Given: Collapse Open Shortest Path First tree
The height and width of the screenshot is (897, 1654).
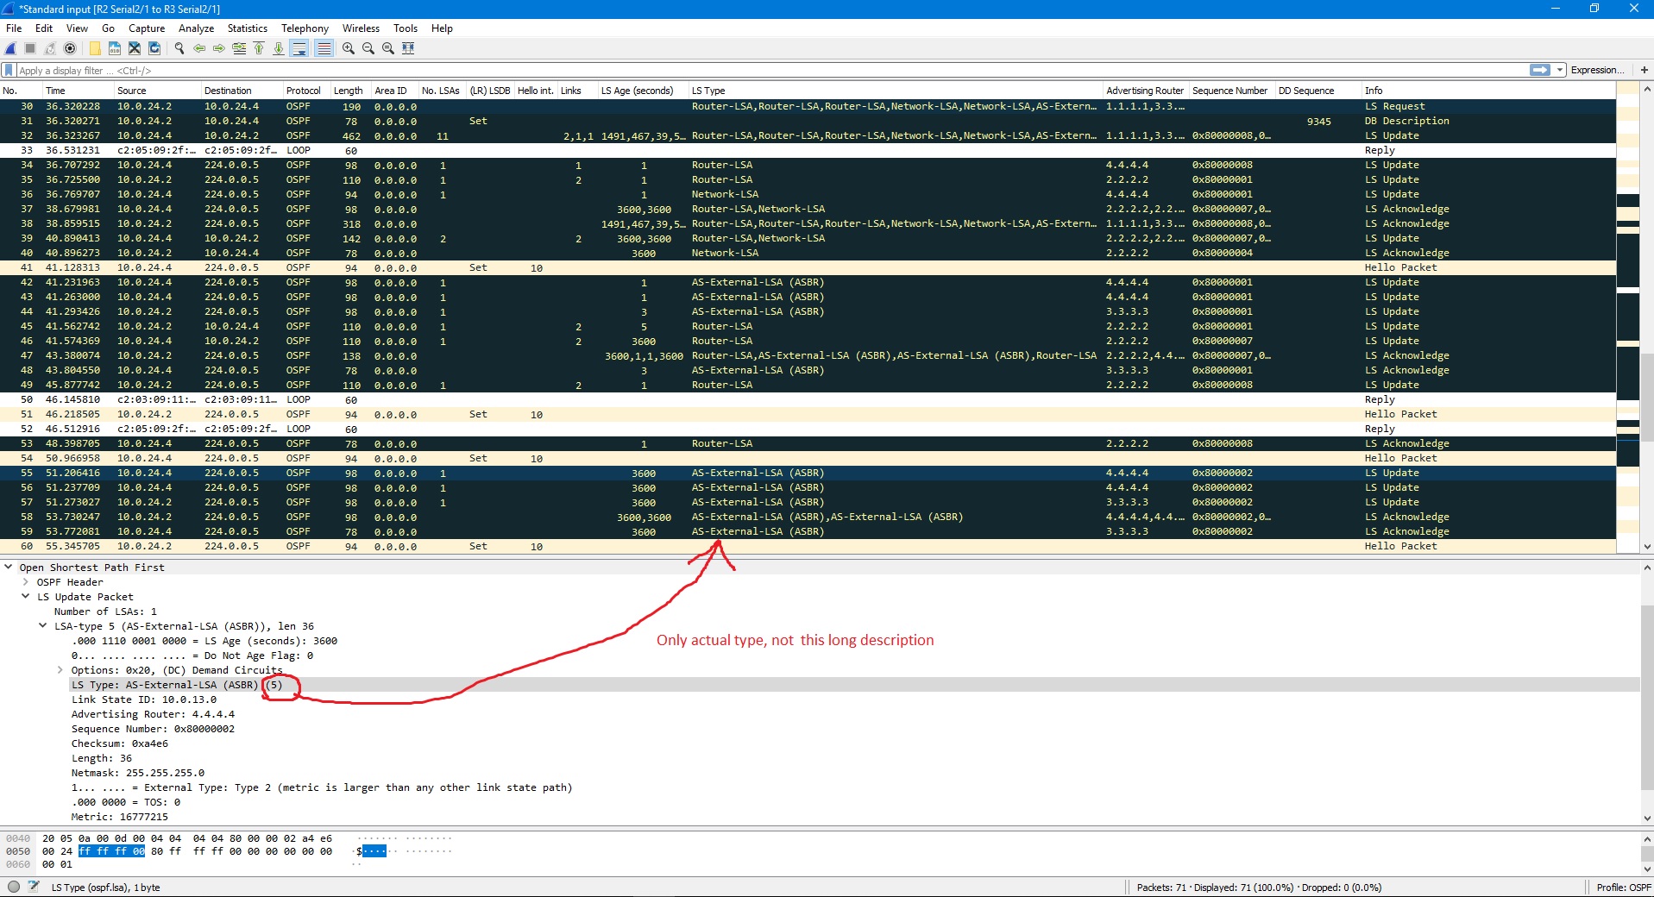Looking at the screenshot, I should click(9, 568).
